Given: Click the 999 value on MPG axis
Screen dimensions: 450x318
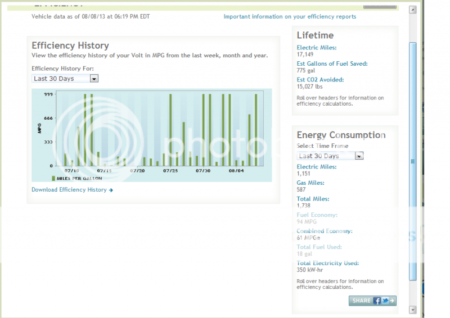Looking at the screenshot, I should (48, 94).
